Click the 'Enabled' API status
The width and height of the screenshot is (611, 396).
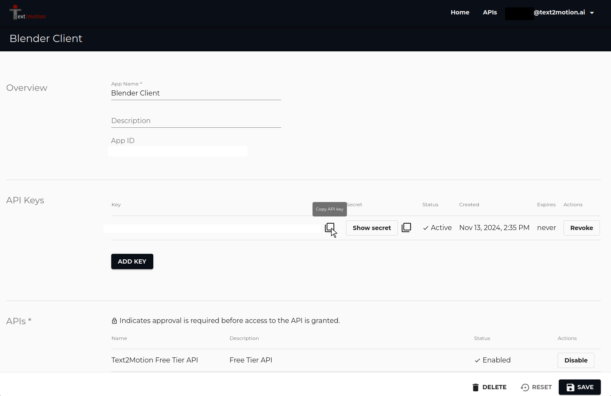493,360
